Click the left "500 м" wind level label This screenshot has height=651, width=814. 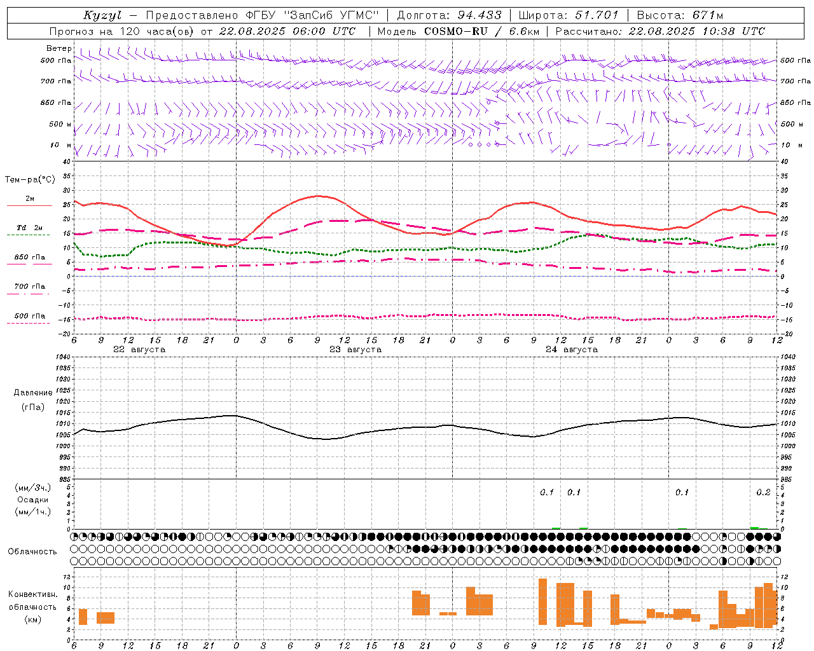click(x=60, y=124)
